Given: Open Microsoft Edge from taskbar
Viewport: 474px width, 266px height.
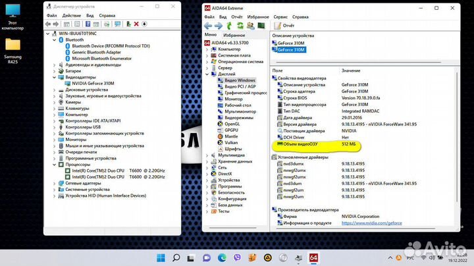Looking at the screenshot, I should tap(222, 258).
